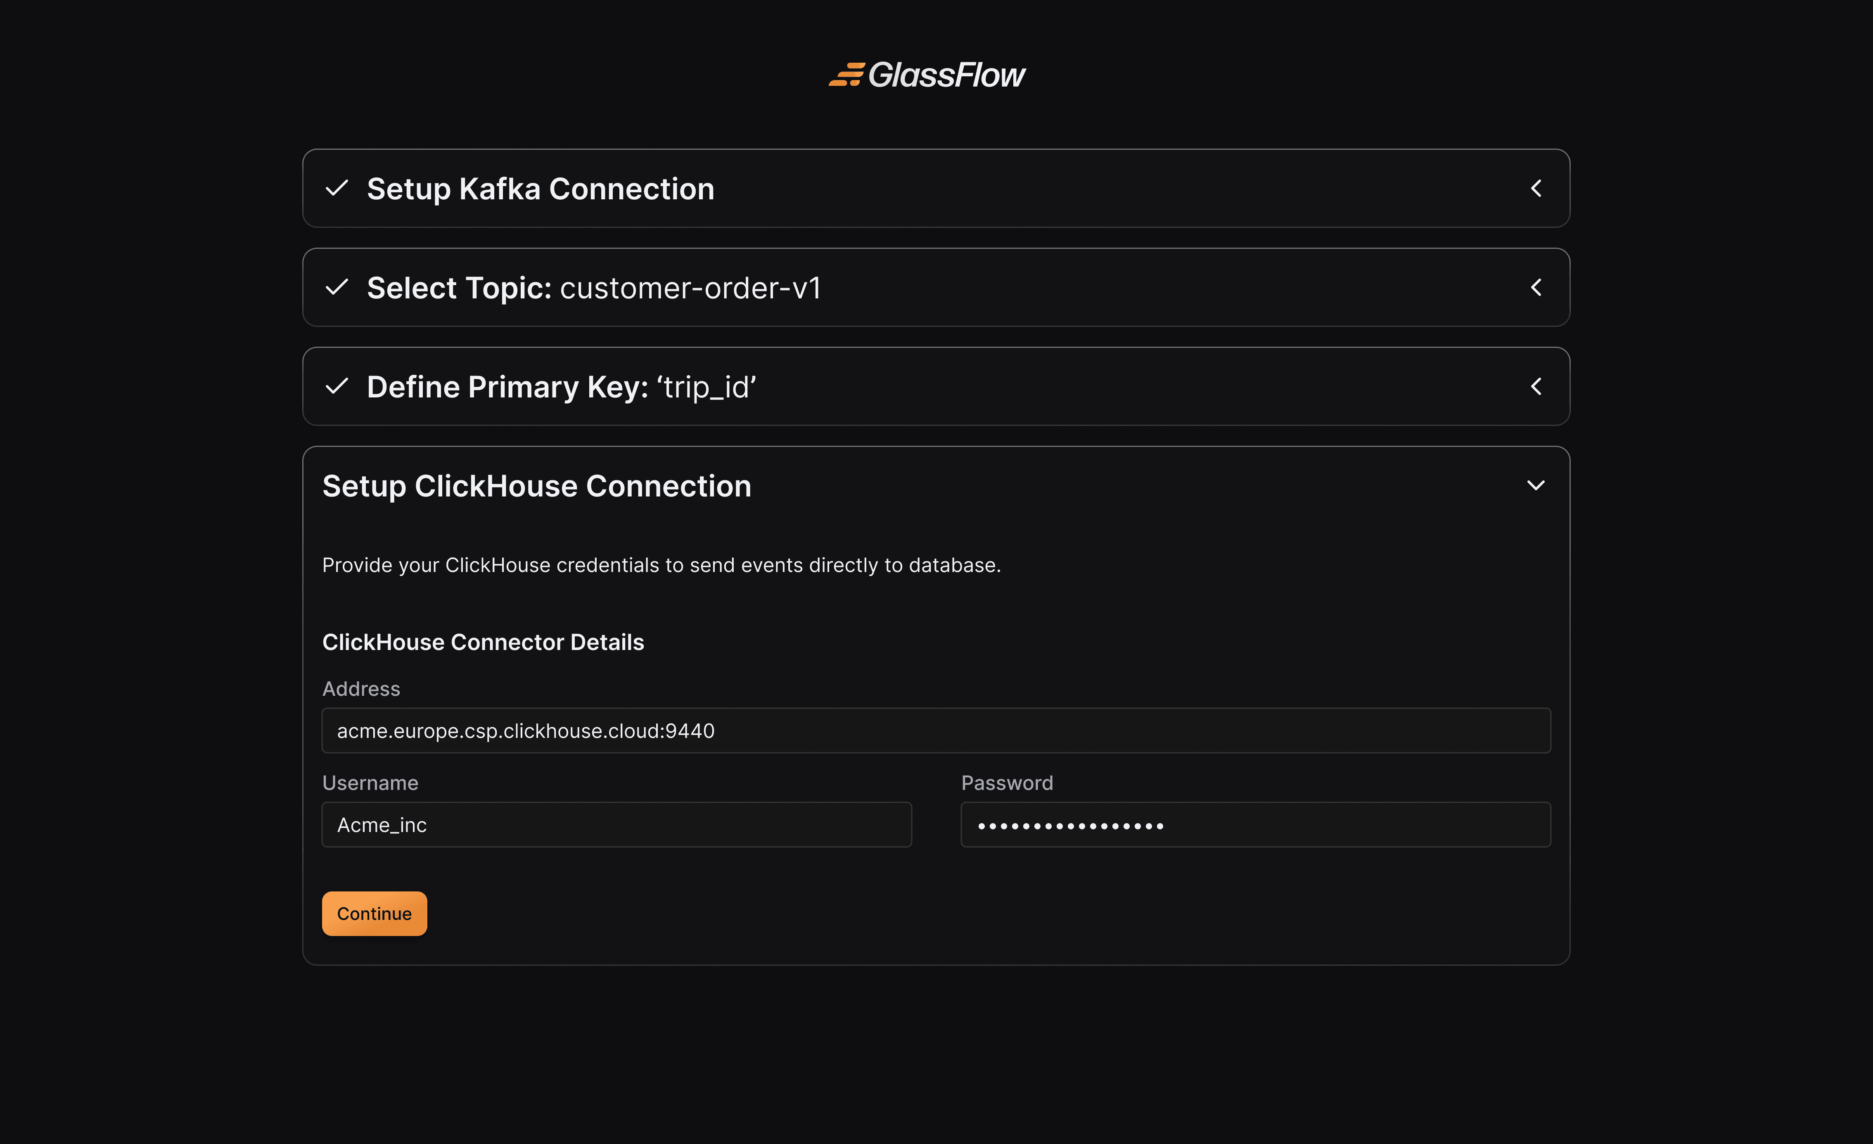Viewport: 1873px width, 1144px height.
Task: Expand the Setup Kafka Connection section chevron
Action: (1536, 188)
